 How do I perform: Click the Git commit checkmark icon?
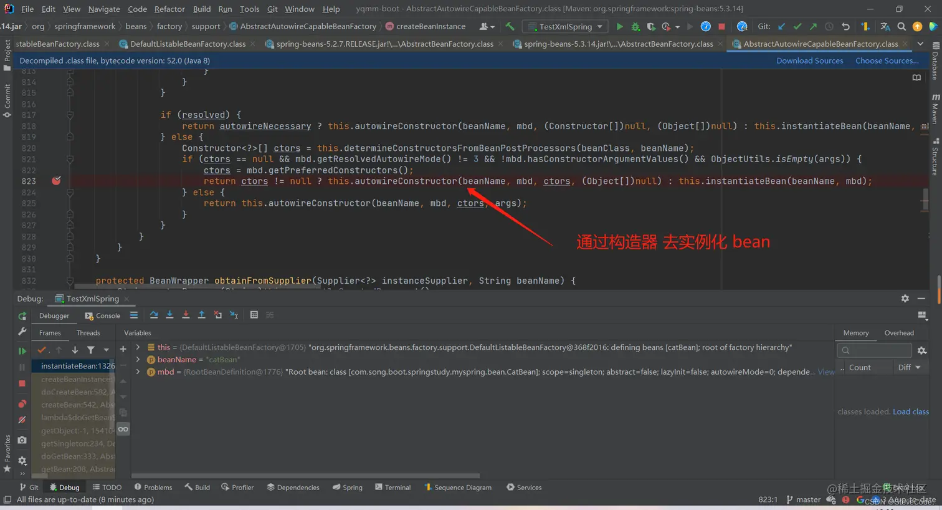(797, 27)
